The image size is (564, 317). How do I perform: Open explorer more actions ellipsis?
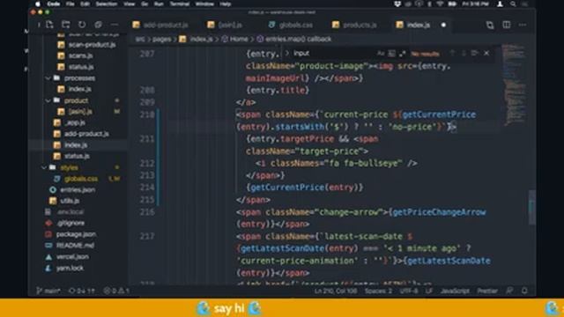(115, 25)
